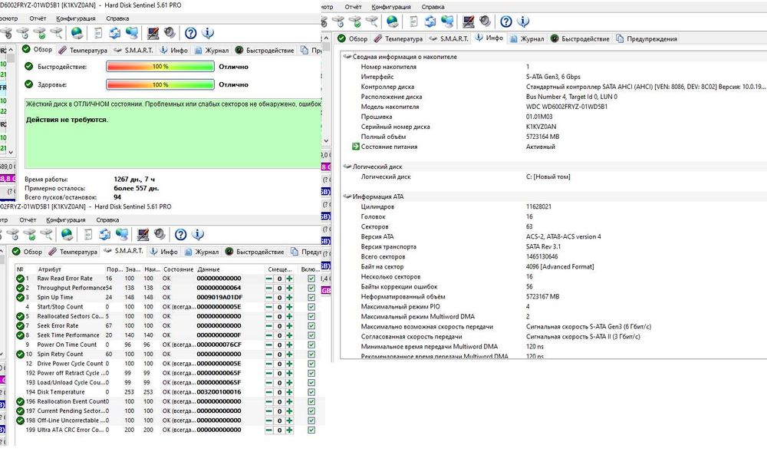
Task: Decrease offset for Disk Temperature row
Action: [x=269, y=392]
